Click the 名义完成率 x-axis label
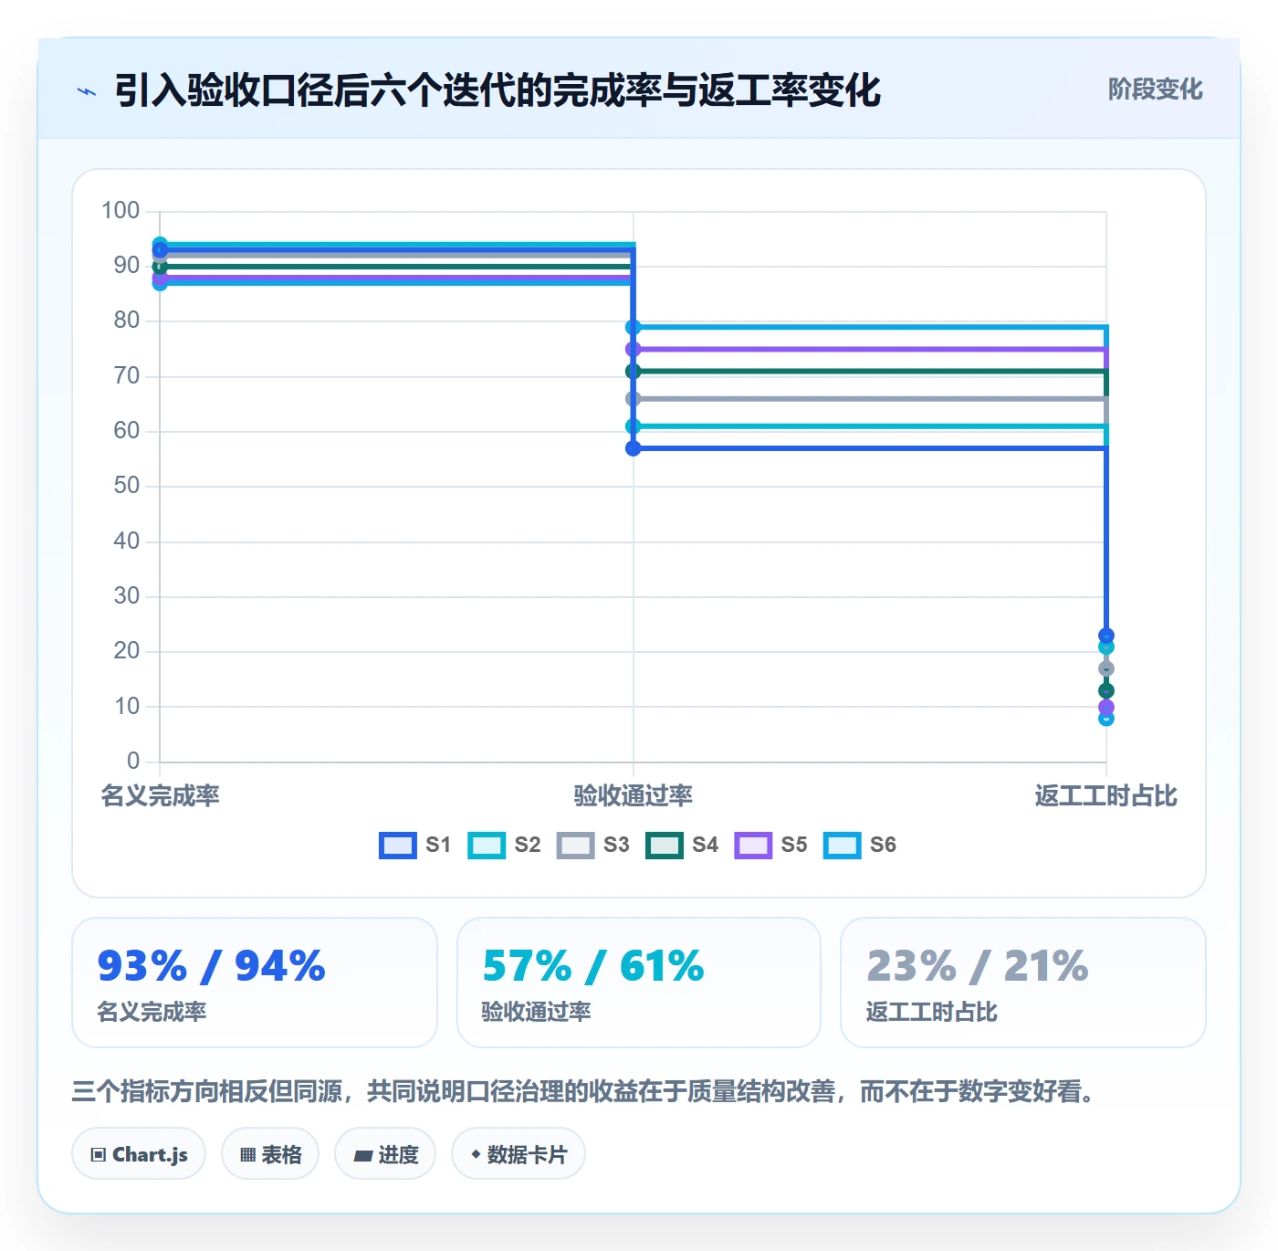Viewport: 1278px width, 1251px height. coord(161,796)
